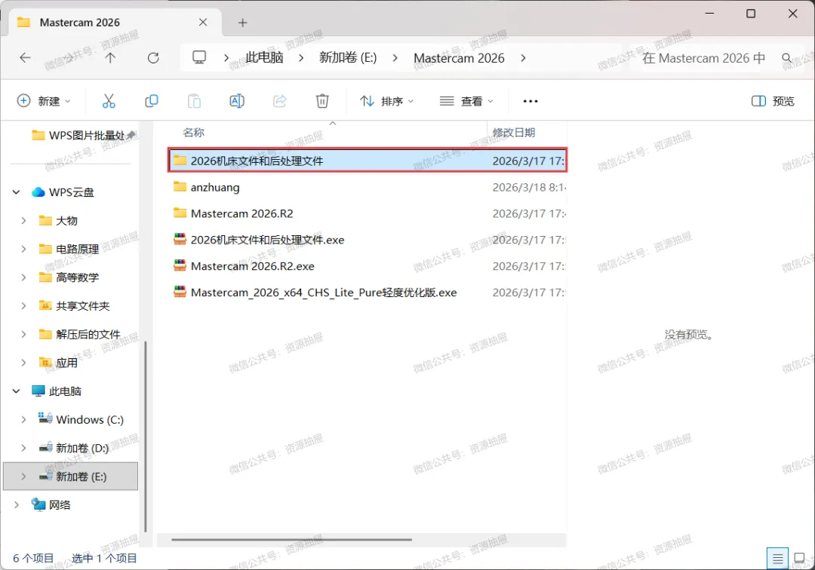
Task: Collapse the WPS云盘 tree node
Action: (16, 192)
